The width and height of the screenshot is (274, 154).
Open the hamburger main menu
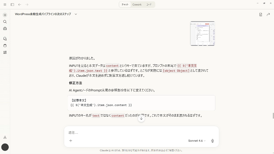(x=5, y=5)
